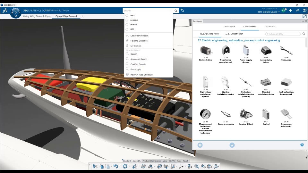Open the 27-20 Measurement technology category

[x=205, y=121]
